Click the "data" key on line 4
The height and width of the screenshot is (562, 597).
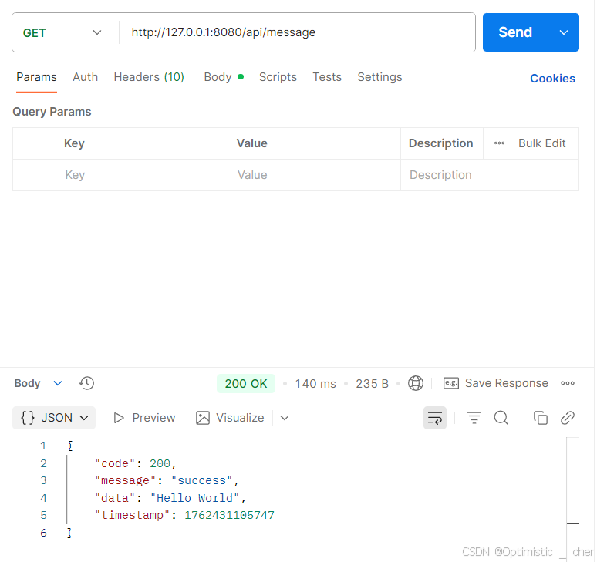[x=115, y=498]
